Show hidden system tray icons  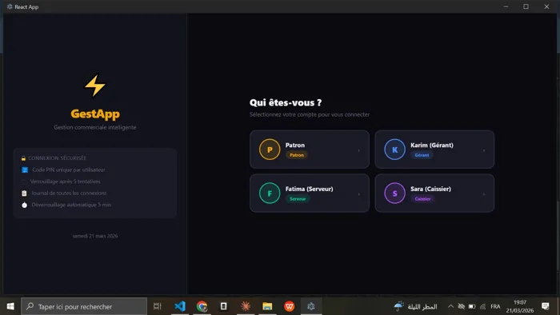pos(450,306)
